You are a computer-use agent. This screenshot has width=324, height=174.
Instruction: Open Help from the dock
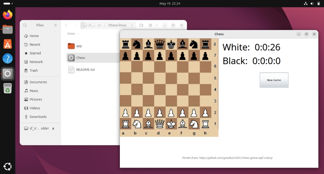(x=8, y=59)
